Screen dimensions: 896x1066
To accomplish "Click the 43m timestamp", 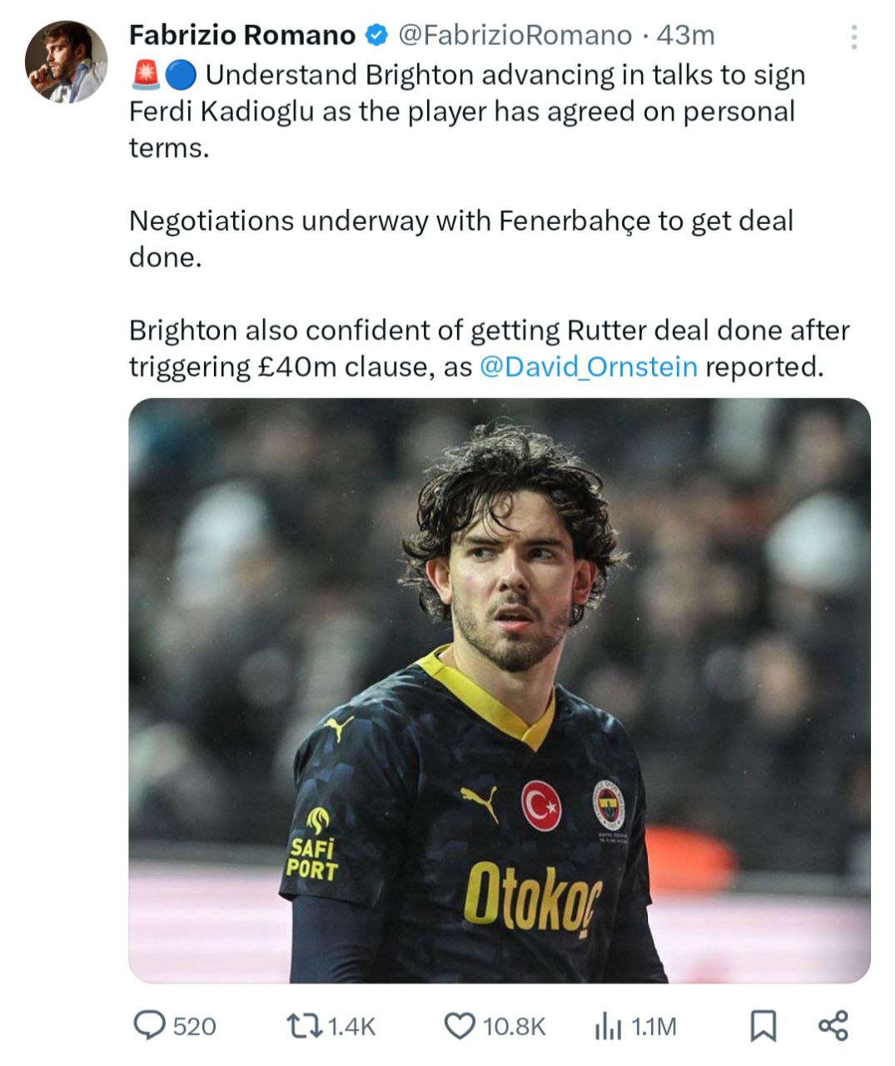I will pos(685,36).
